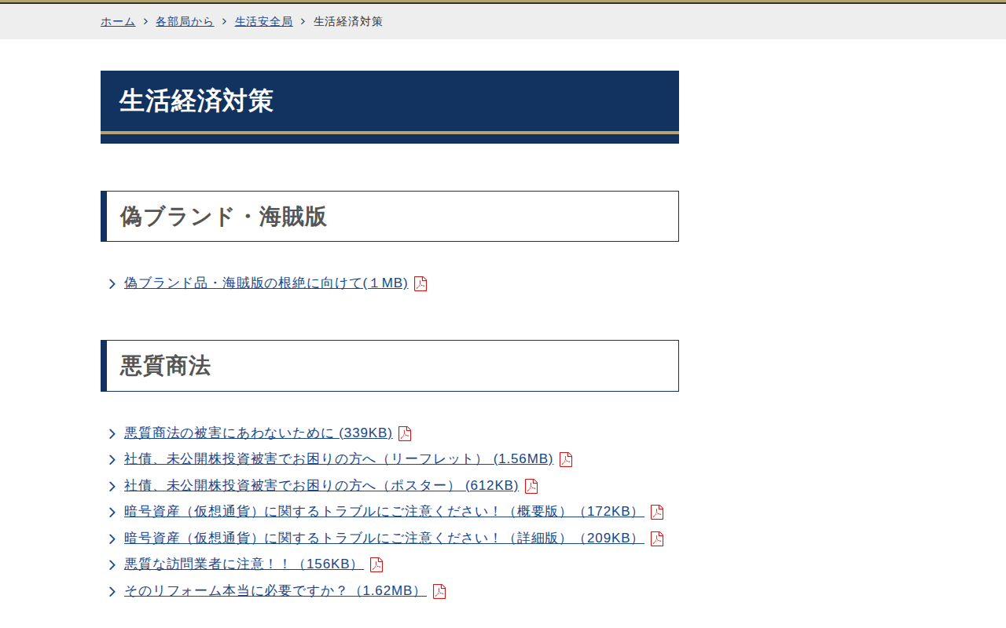1006x628 pixels.
Task: Click PDF icon beside 詳細版 (209KB) link
Action: tap(657, 539)
